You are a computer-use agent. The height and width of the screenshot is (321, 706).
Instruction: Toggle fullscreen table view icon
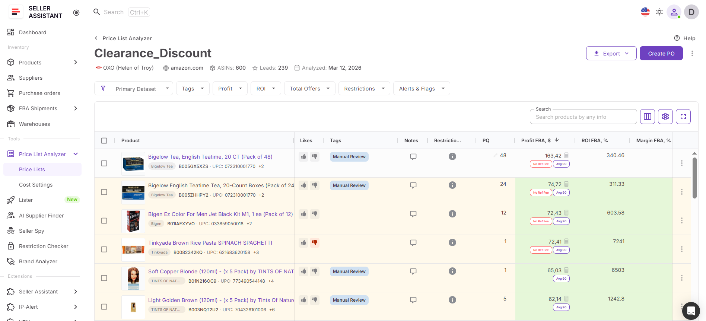point(683,117)
